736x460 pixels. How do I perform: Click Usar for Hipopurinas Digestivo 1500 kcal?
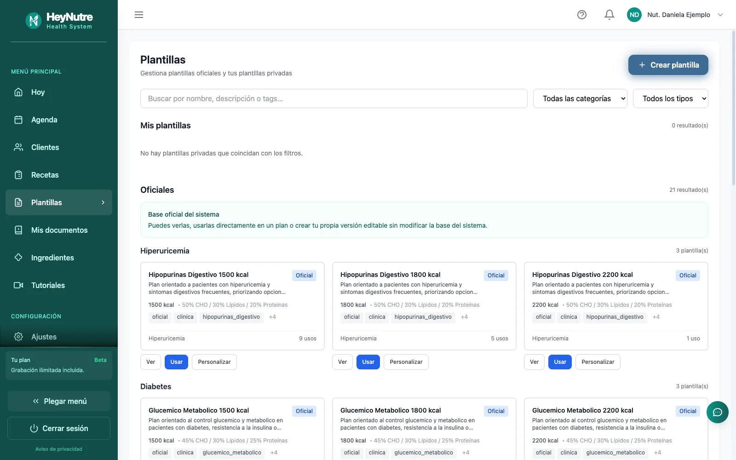click(177, 362)
